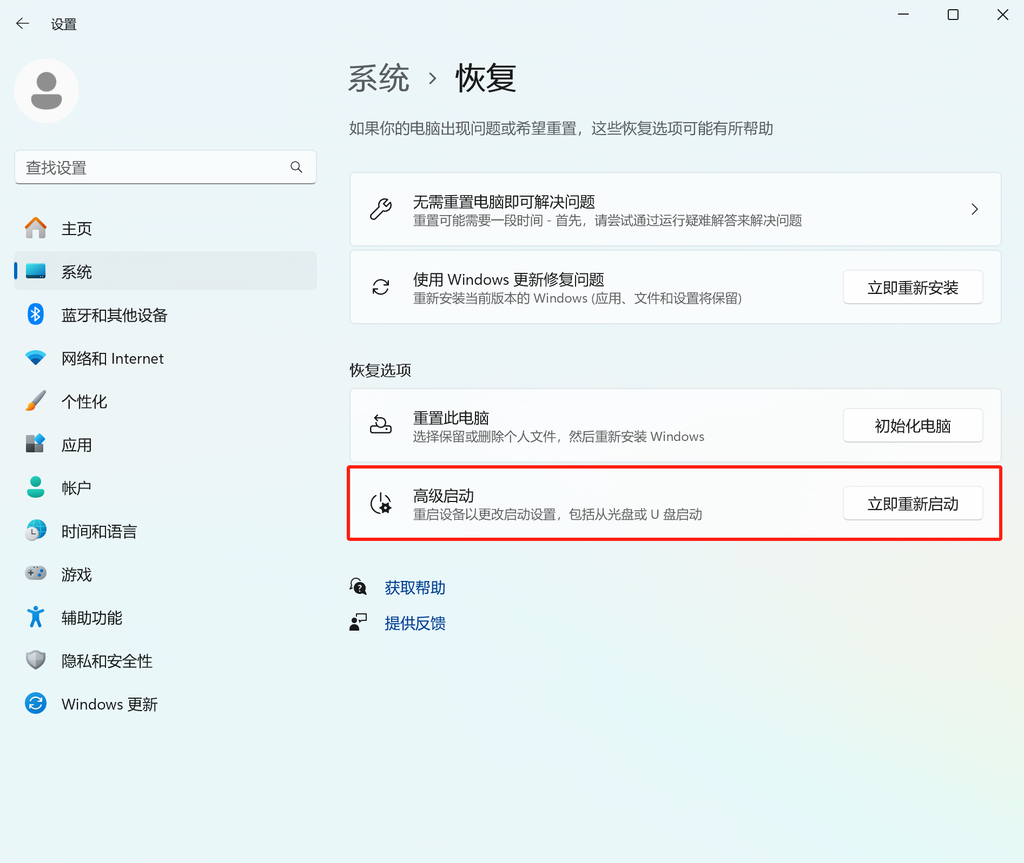Open 网络和 Internet settings
The width and height of the screenshot is (1024, 863).
click(x=166, y=358)
